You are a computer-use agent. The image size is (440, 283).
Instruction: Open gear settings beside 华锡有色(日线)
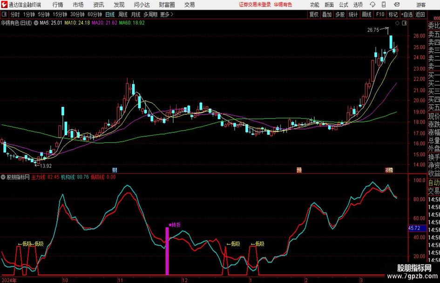click(36, 23)
